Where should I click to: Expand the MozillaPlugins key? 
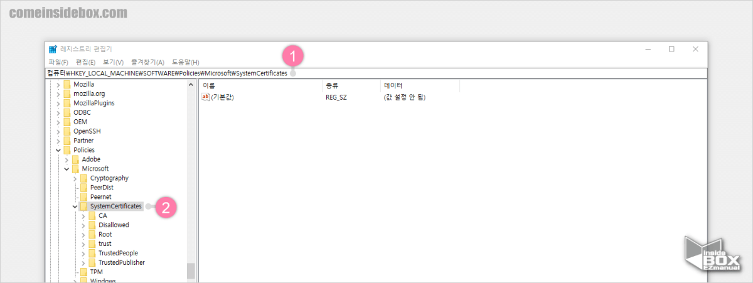point(58,103)
